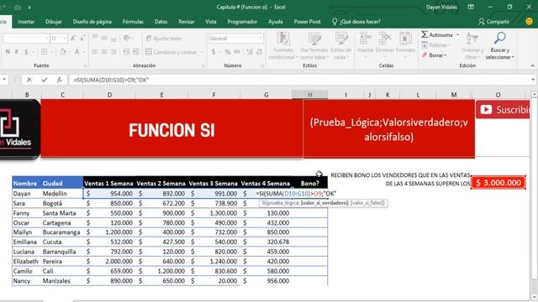Select cell with name Mailyn
The width and height of the screenshot is (538, 302).
click(27, 232)
